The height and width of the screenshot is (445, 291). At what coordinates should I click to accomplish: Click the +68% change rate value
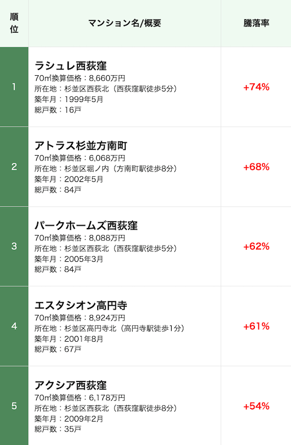pyautogui.click(x=256, y=167)
